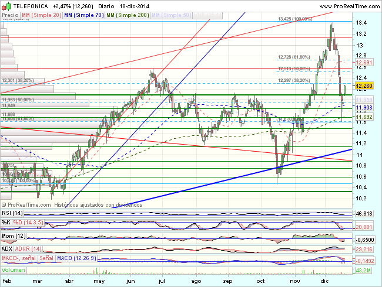This screenshot has height=287, width=382.
Task: Select the Señal label in MACD panel
Action: [46, 258]
